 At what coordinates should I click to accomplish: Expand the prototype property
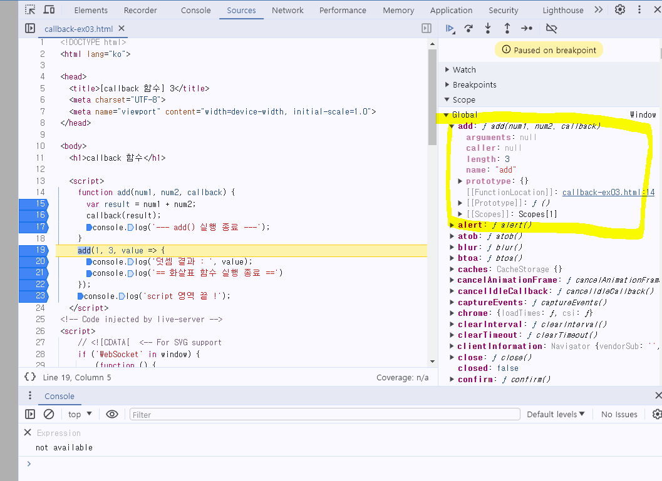coord(460,181)
